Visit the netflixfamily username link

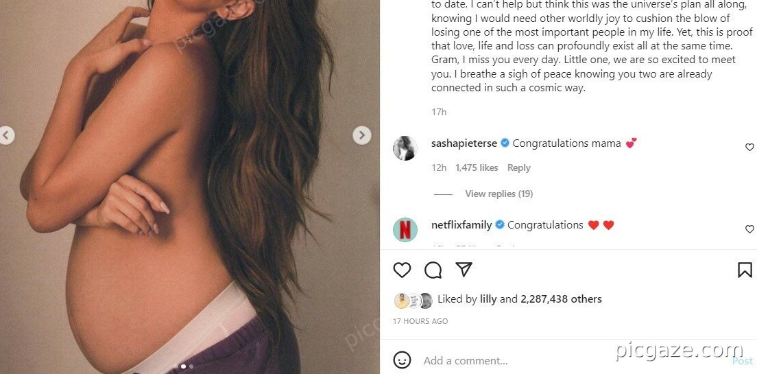coord(461,225)
